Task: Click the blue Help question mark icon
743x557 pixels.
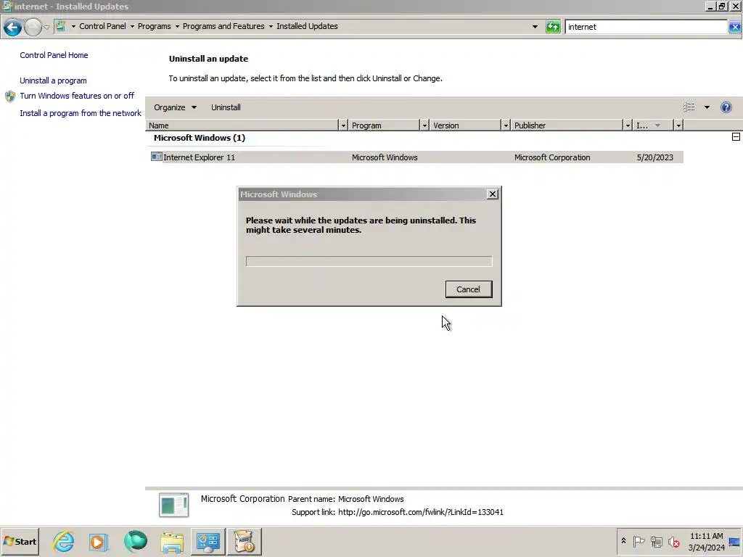Action: (726, 107)
